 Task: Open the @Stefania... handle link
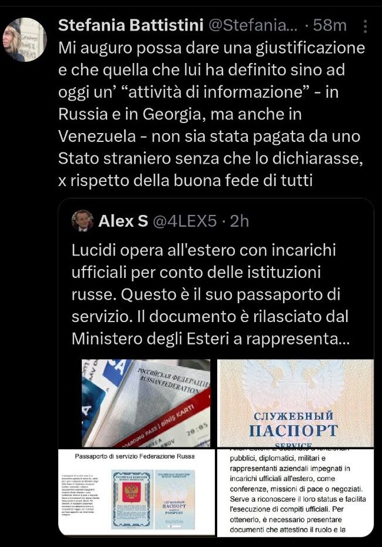pyautogui.click(x=253, y=25)
